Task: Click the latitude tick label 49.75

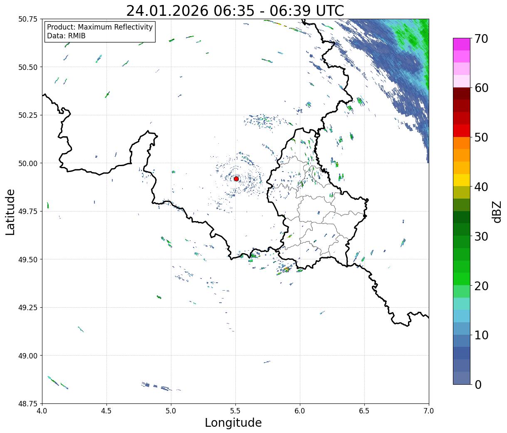Action: click(x=28, y=212)
